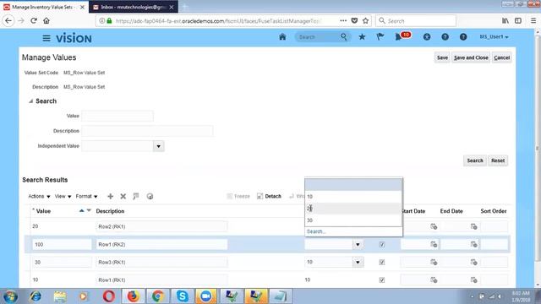Select 30 in dropdown list
The image size is (541, 304).
pyautogui.click(x=353, y=220)
